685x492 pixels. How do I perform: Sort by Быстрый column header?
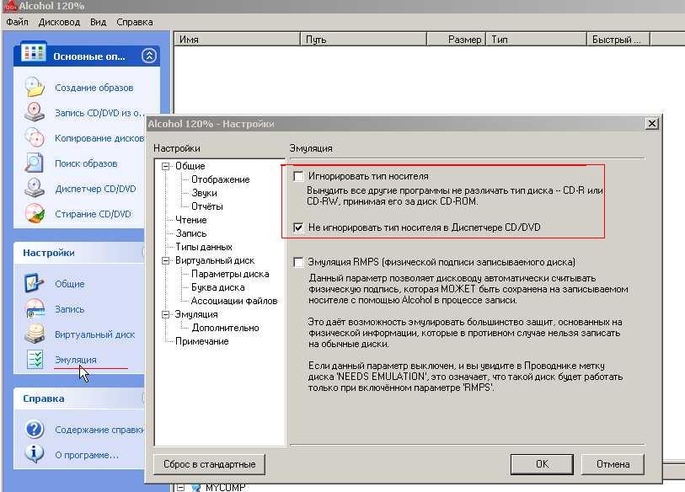pos(618,40)
